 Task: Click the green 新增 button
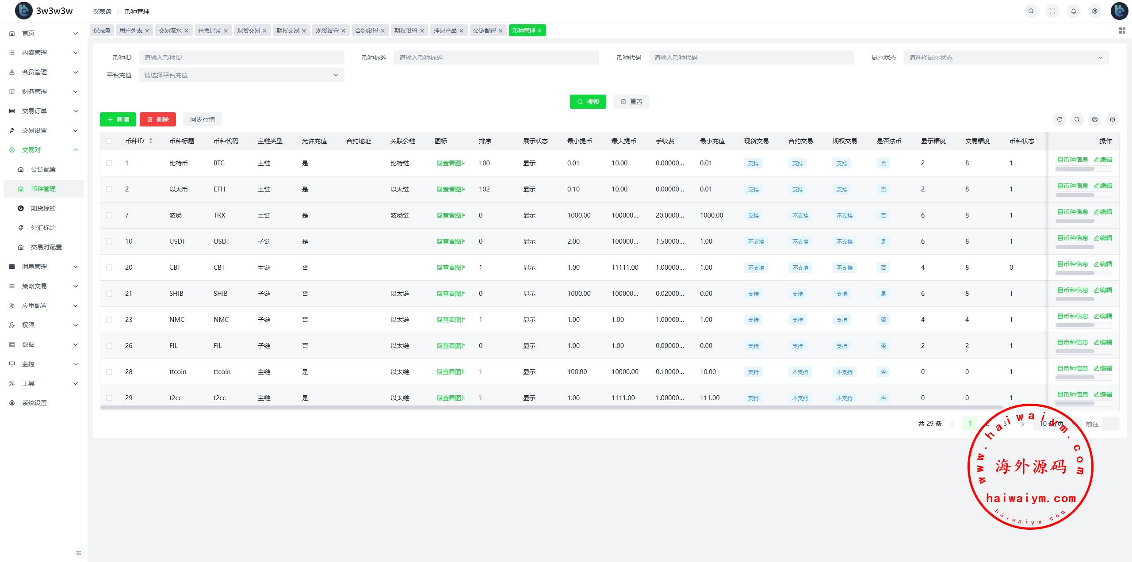(x=118, y=119)
